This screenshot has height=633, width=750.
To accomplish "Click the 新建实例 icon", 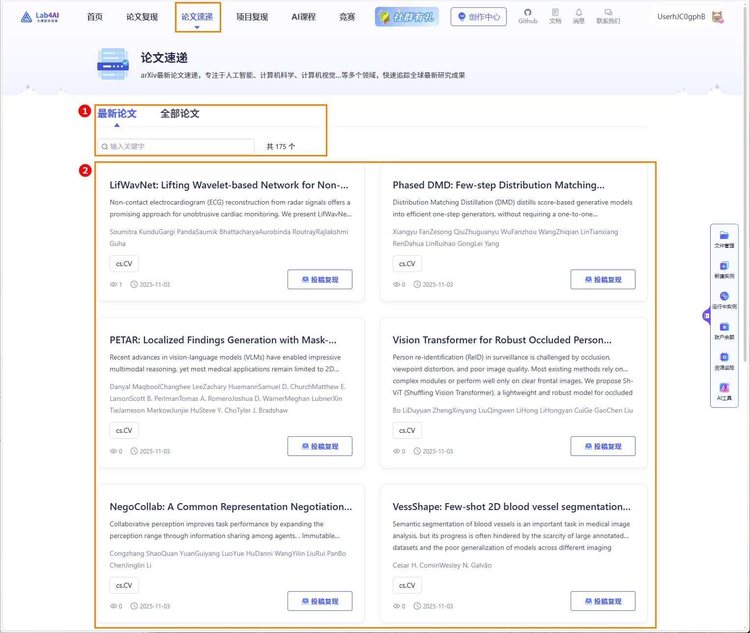I will tap(724, 270).
